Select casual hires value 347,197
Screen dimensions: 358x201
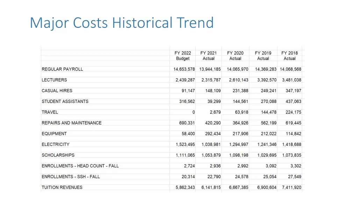(x=294, y=90)
